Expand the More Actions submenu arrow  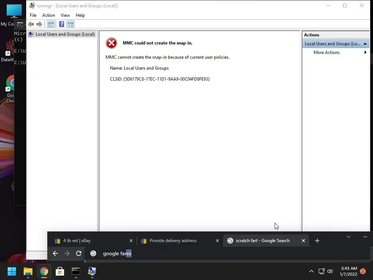pos(365,52)
